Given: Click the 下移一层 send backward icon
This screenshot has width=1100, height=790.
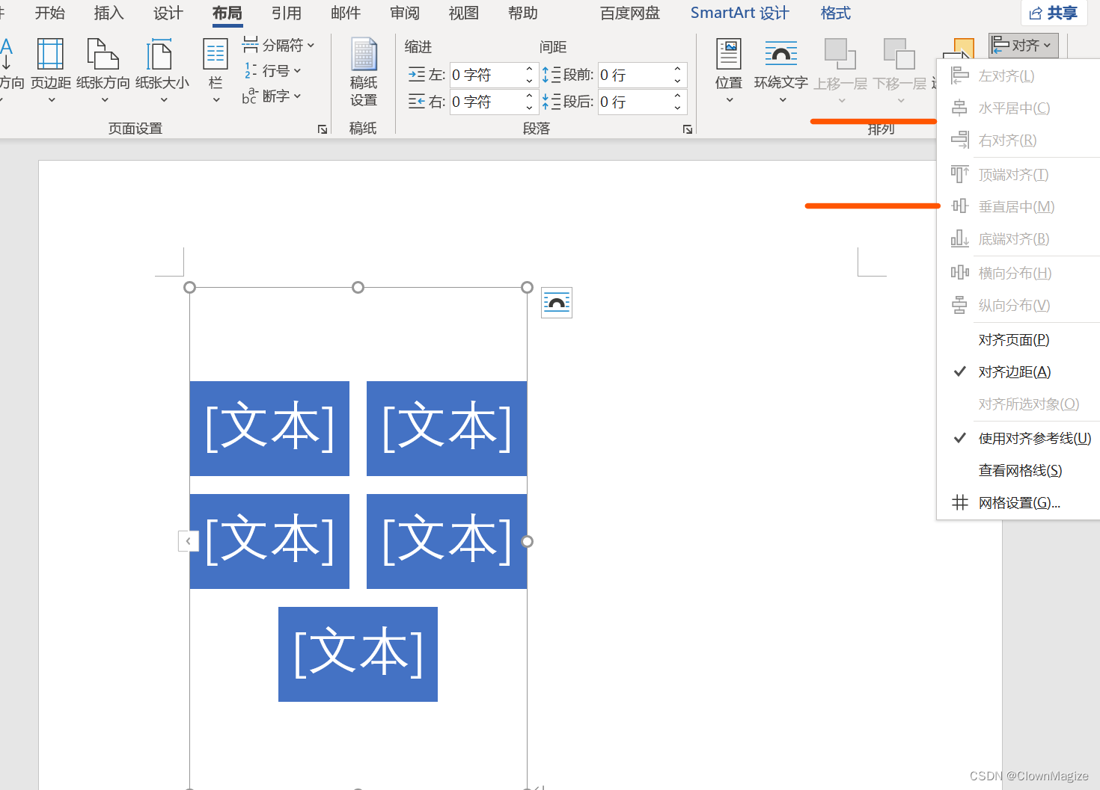Looking at the screenshot, I should pyautogui.click(x=899, y=54).
